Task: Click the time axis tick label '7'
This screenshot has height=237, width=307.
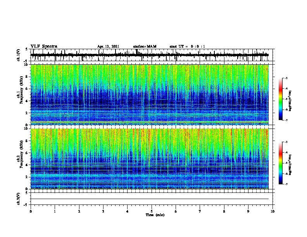Action: coord(200,211)
